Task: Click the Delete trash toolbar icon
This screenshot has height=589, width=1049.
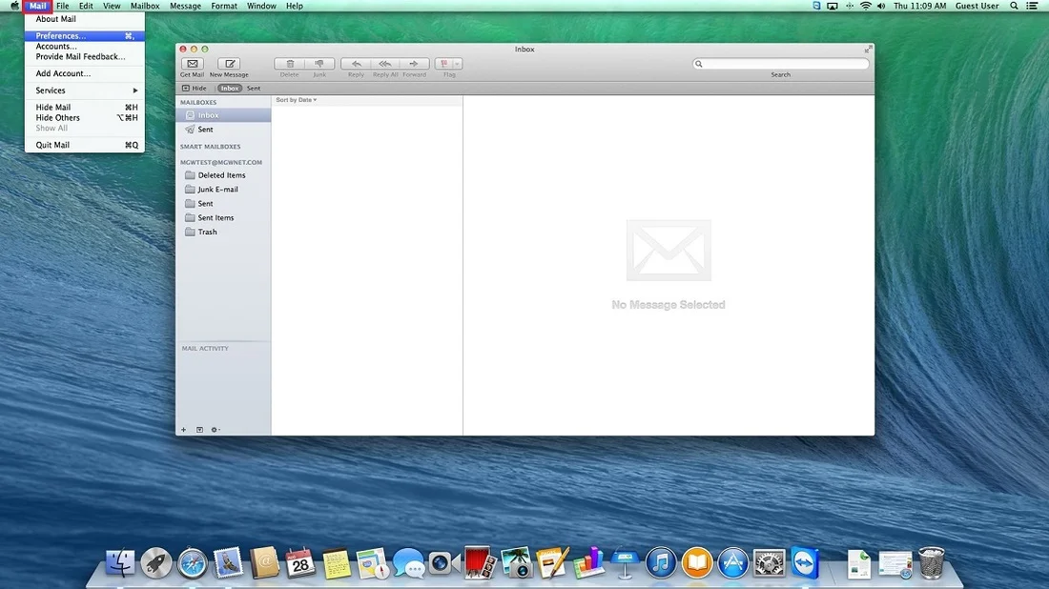Action: coord(290,64)
